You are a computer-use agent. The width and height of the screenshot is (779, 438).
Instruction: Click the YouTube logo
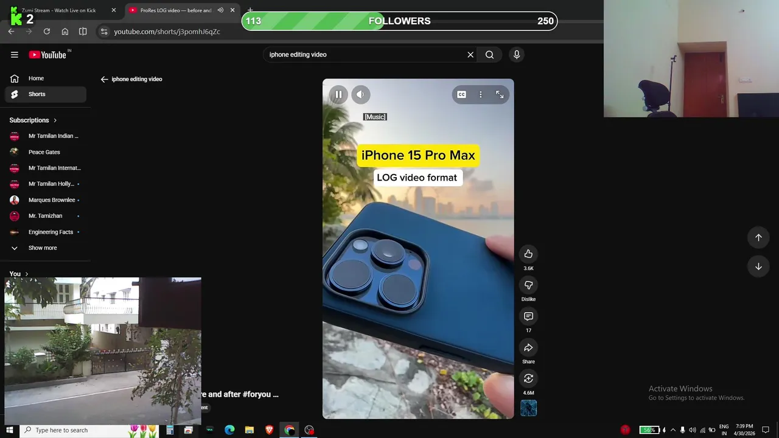[47, 55]
